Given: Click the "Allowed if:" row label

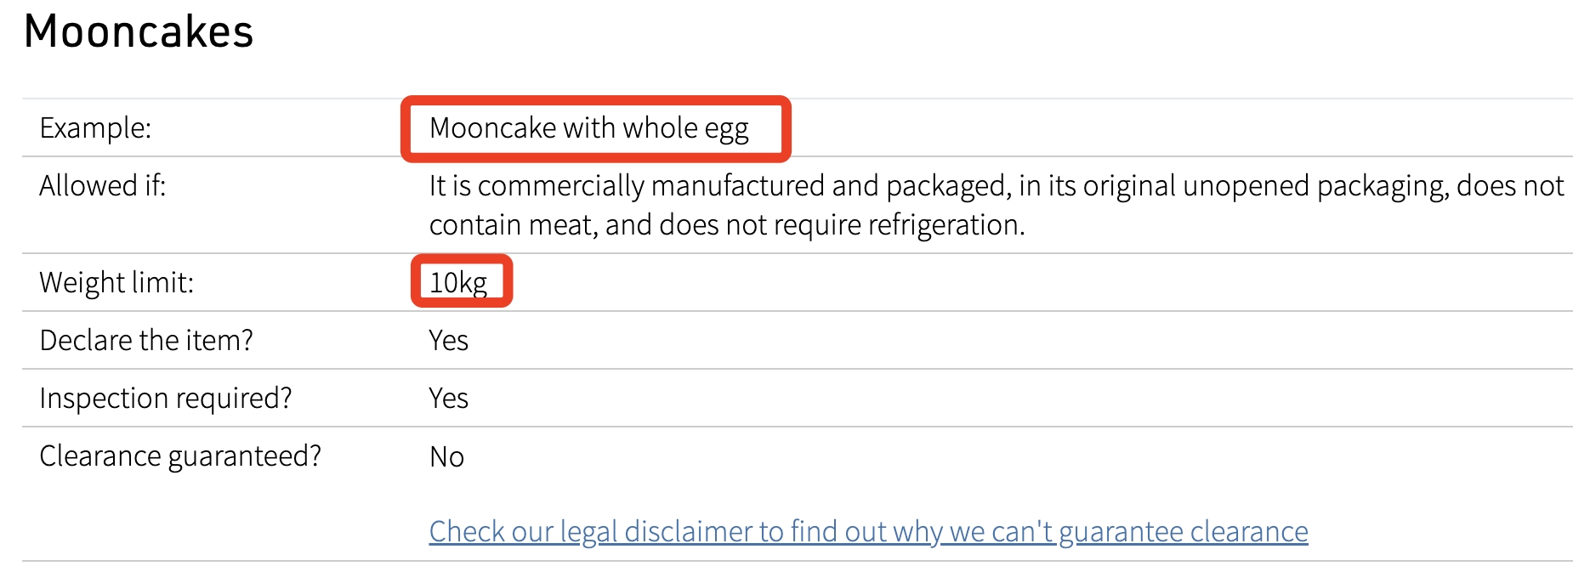Looking at the screenshot, I should coord(102,185).
